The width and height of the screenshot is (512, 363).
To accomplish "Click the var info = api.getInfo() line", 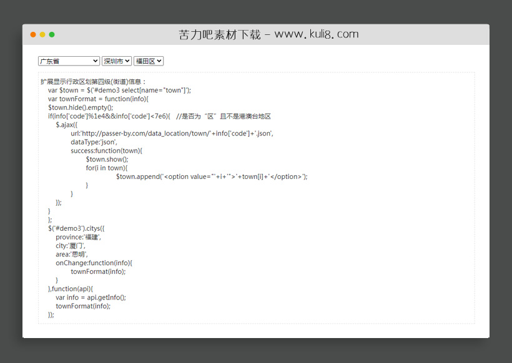I will pyautogui.click(x=91, y=298).
